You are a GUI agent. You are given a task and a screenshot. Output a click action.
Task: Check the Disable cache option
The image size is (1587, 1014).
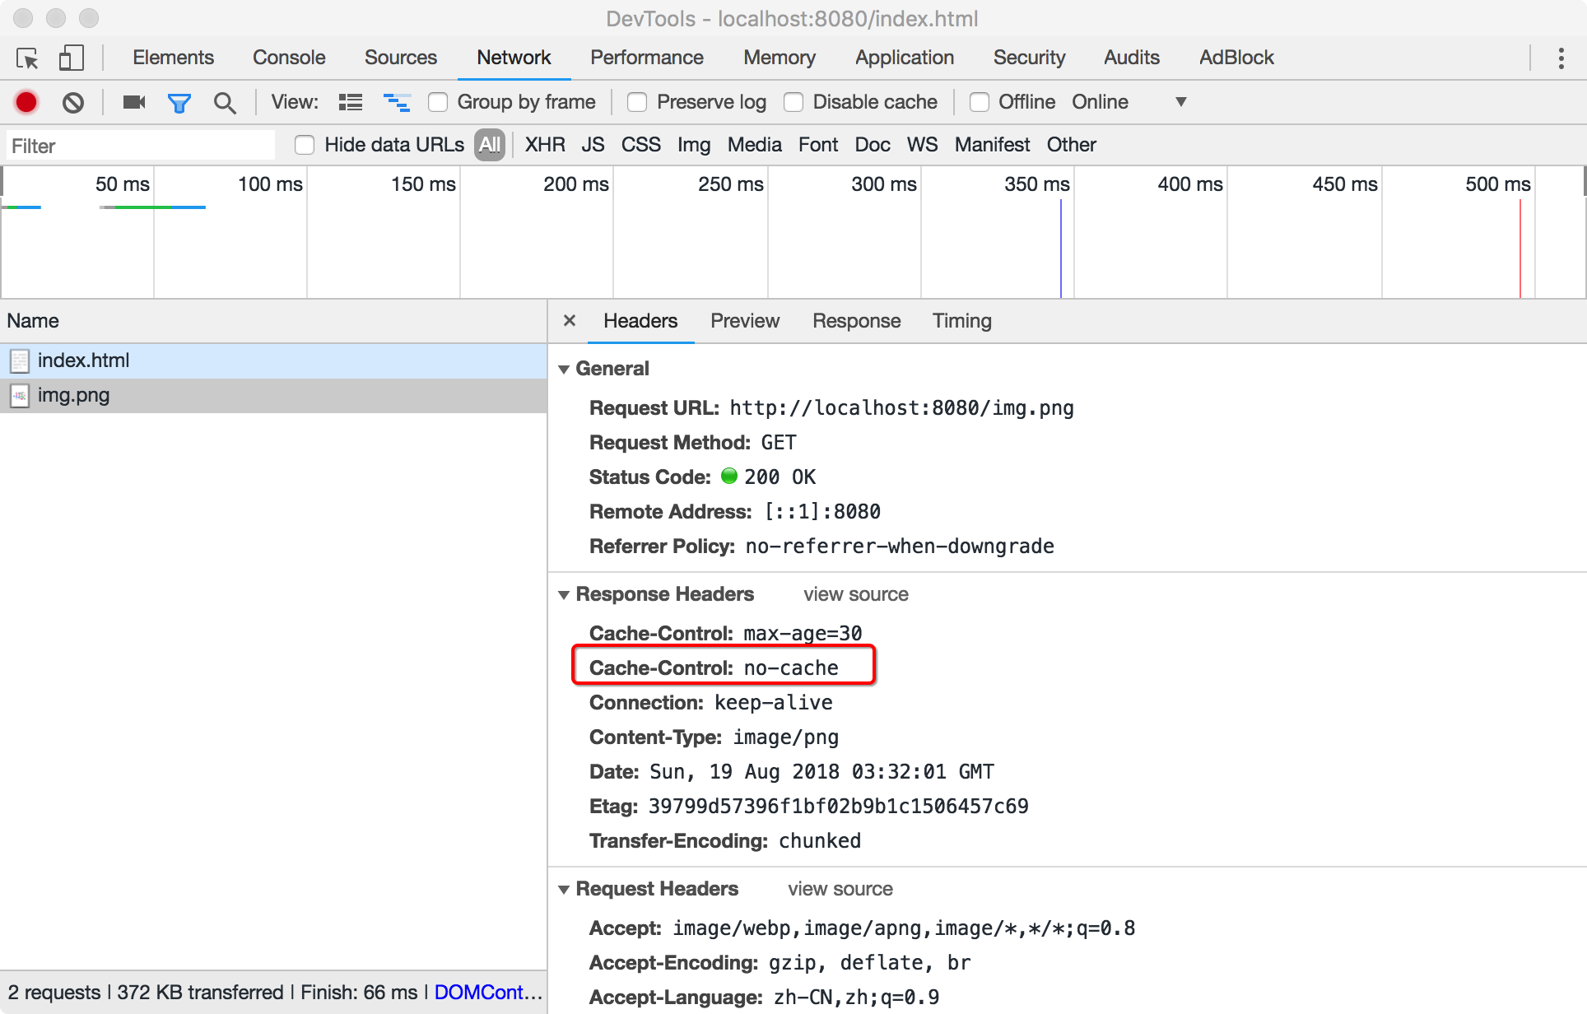coord(793,102)
